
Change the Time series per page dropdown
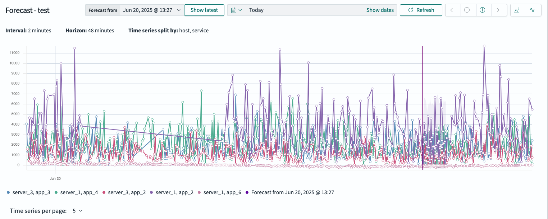coord(77,210)
